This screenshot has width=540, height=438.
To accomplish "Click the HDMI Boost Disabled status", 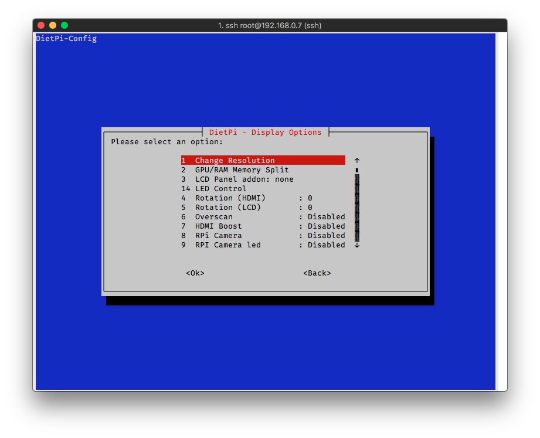I will tap(326, 226).
